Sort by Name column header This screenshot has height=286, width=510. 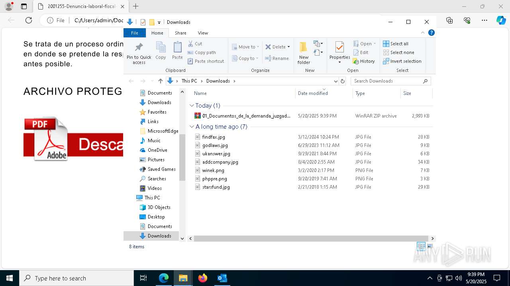[243, 93]
